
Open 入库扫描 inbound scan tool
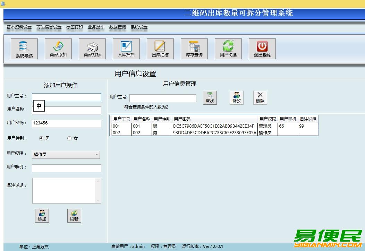tap(126, 49)
